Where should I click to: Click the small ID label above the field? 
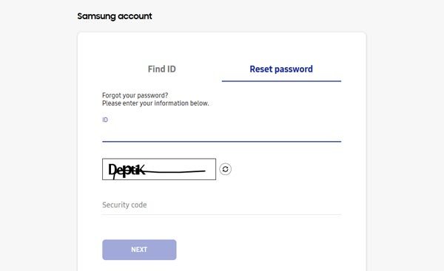(x=105, y=120)
